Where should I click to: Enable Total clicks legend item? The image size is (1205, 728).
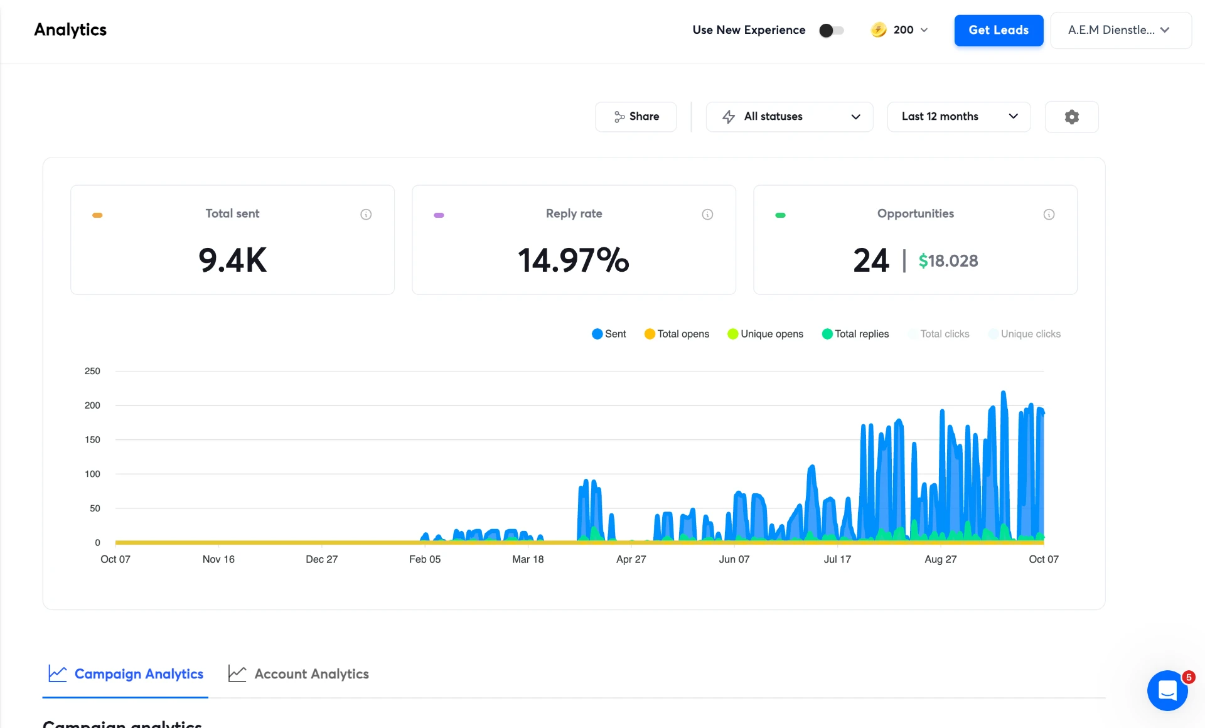tap(939, 334)
